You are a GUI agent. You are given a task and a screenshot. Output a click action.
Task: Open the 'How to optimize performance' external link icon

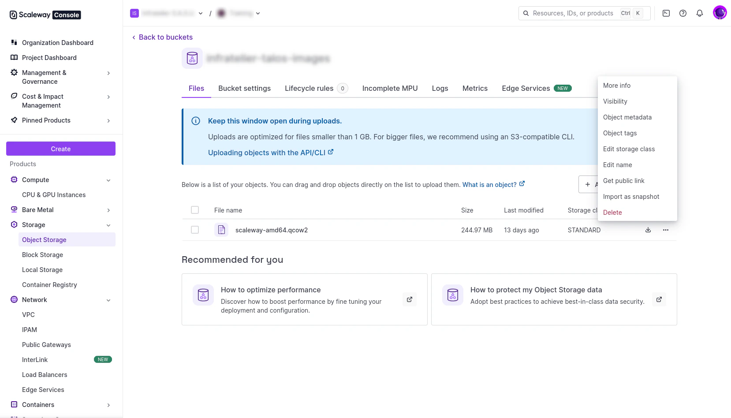click(x=410, y=299)
